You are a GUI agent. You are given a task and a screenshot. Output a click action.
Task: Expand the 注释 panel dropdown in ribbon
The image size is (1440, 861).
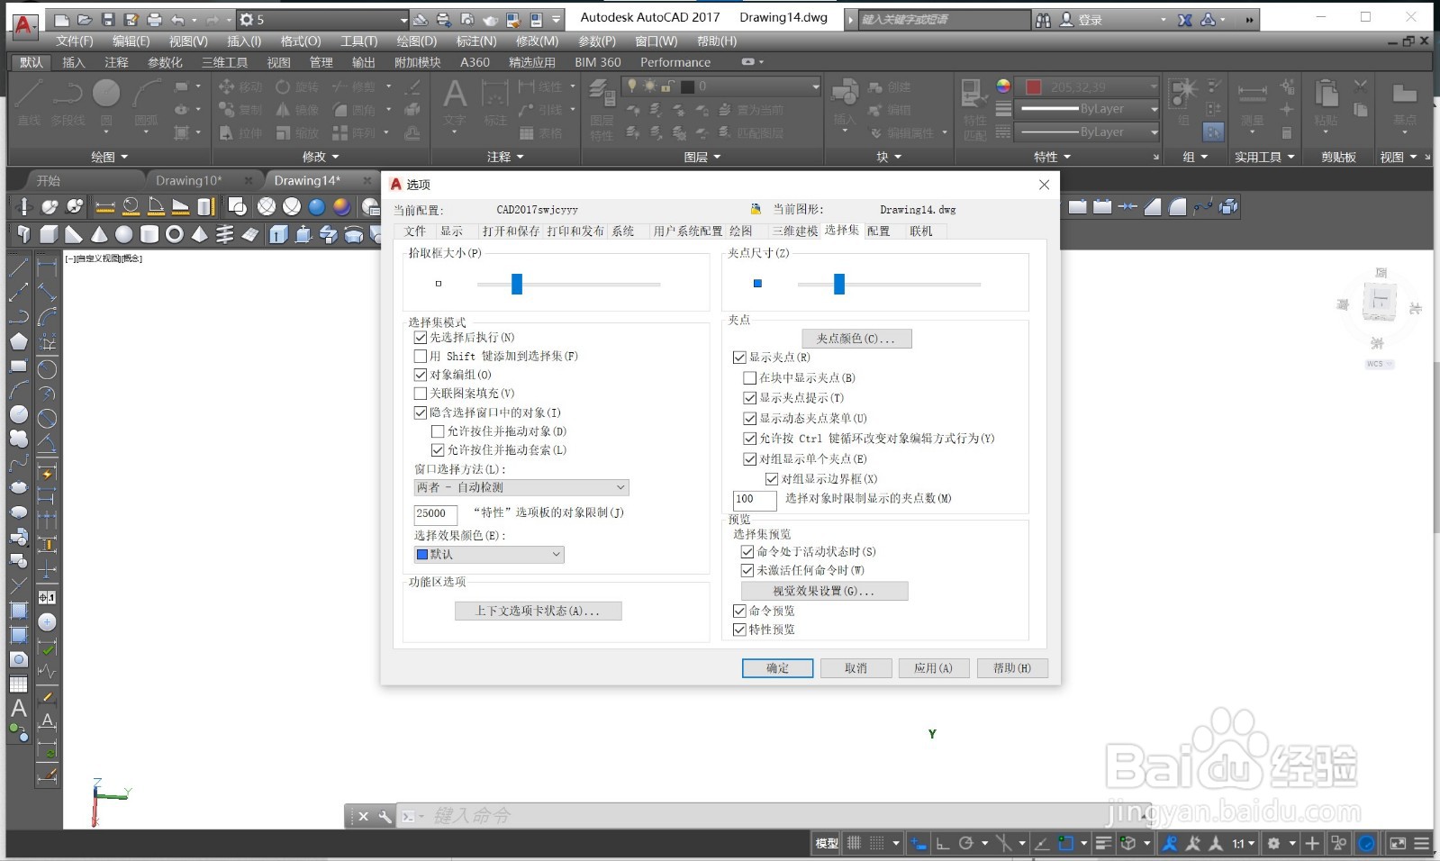point(505,157)
